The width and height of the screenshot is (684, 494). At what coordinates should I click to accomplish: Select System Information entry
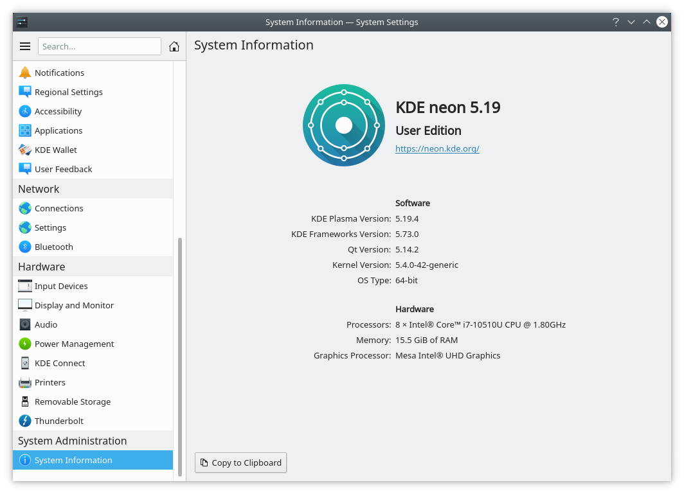coord(93,460)
